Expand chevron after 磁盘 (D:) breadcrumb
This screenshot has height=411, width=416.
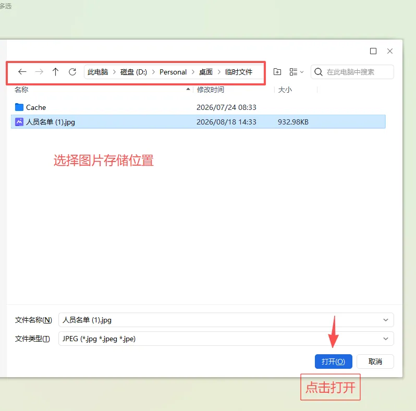(x=153, y=72)
